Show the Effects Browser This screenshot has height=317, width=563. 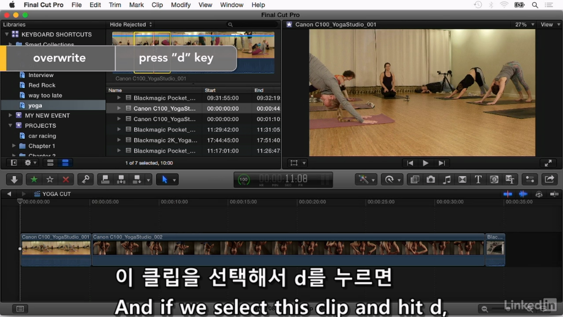[x=414, y=180]
